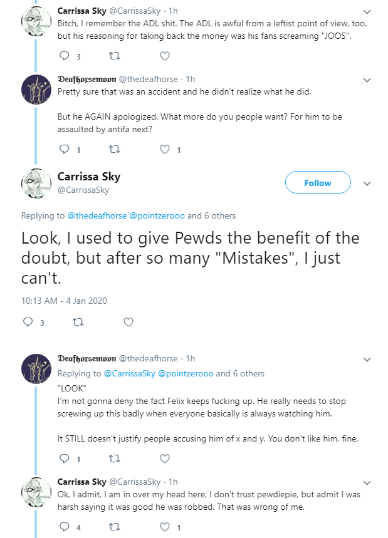Open @pointzerooo profile from main tweet's reply line

157,215
